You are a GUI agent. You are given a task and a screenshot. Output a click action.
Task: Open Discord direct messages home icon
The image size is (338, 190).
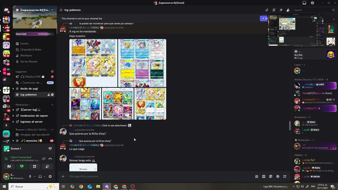click(x=6, y=10)
